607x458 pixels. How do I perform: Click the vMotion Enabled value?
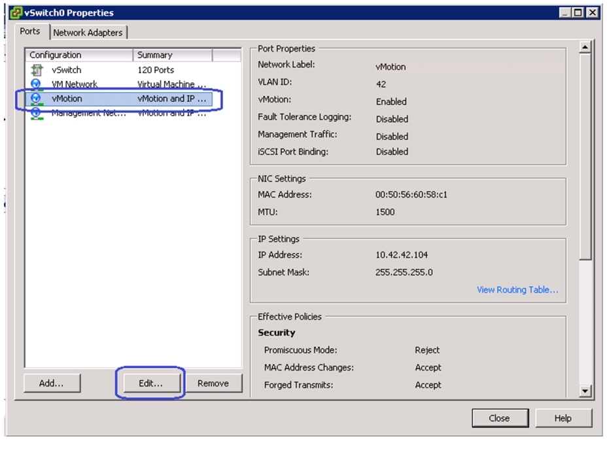391,102
